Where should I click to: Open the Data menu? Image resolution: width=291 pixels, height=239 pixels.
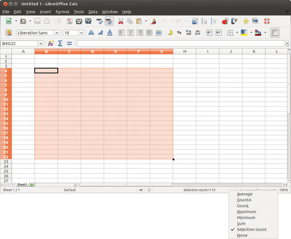(93, 12)
